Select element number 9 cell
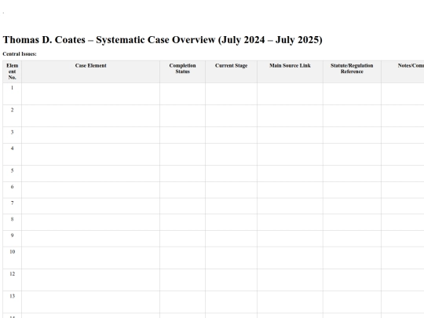 coord(12,239)
